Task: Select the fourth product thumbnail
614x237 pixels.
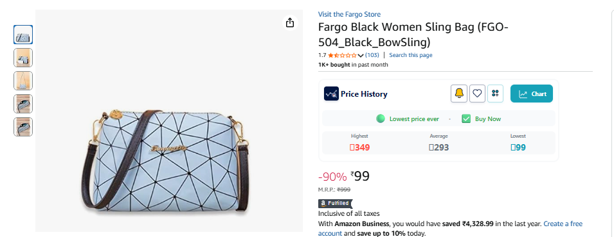Action: pos(23,104)
